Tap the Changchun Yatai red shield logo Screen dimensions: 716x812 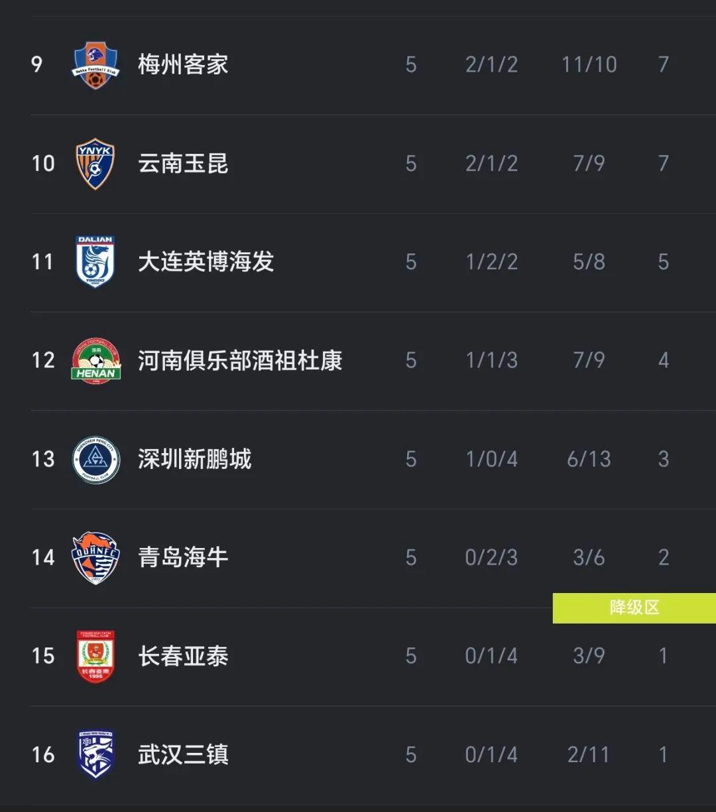coord(96,656)
